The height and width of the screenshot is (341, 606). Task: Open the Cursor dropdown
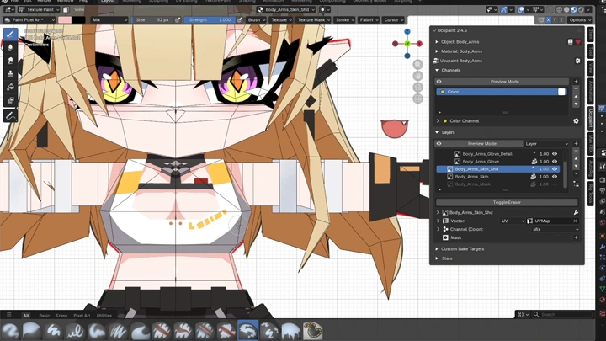point(393,19)
